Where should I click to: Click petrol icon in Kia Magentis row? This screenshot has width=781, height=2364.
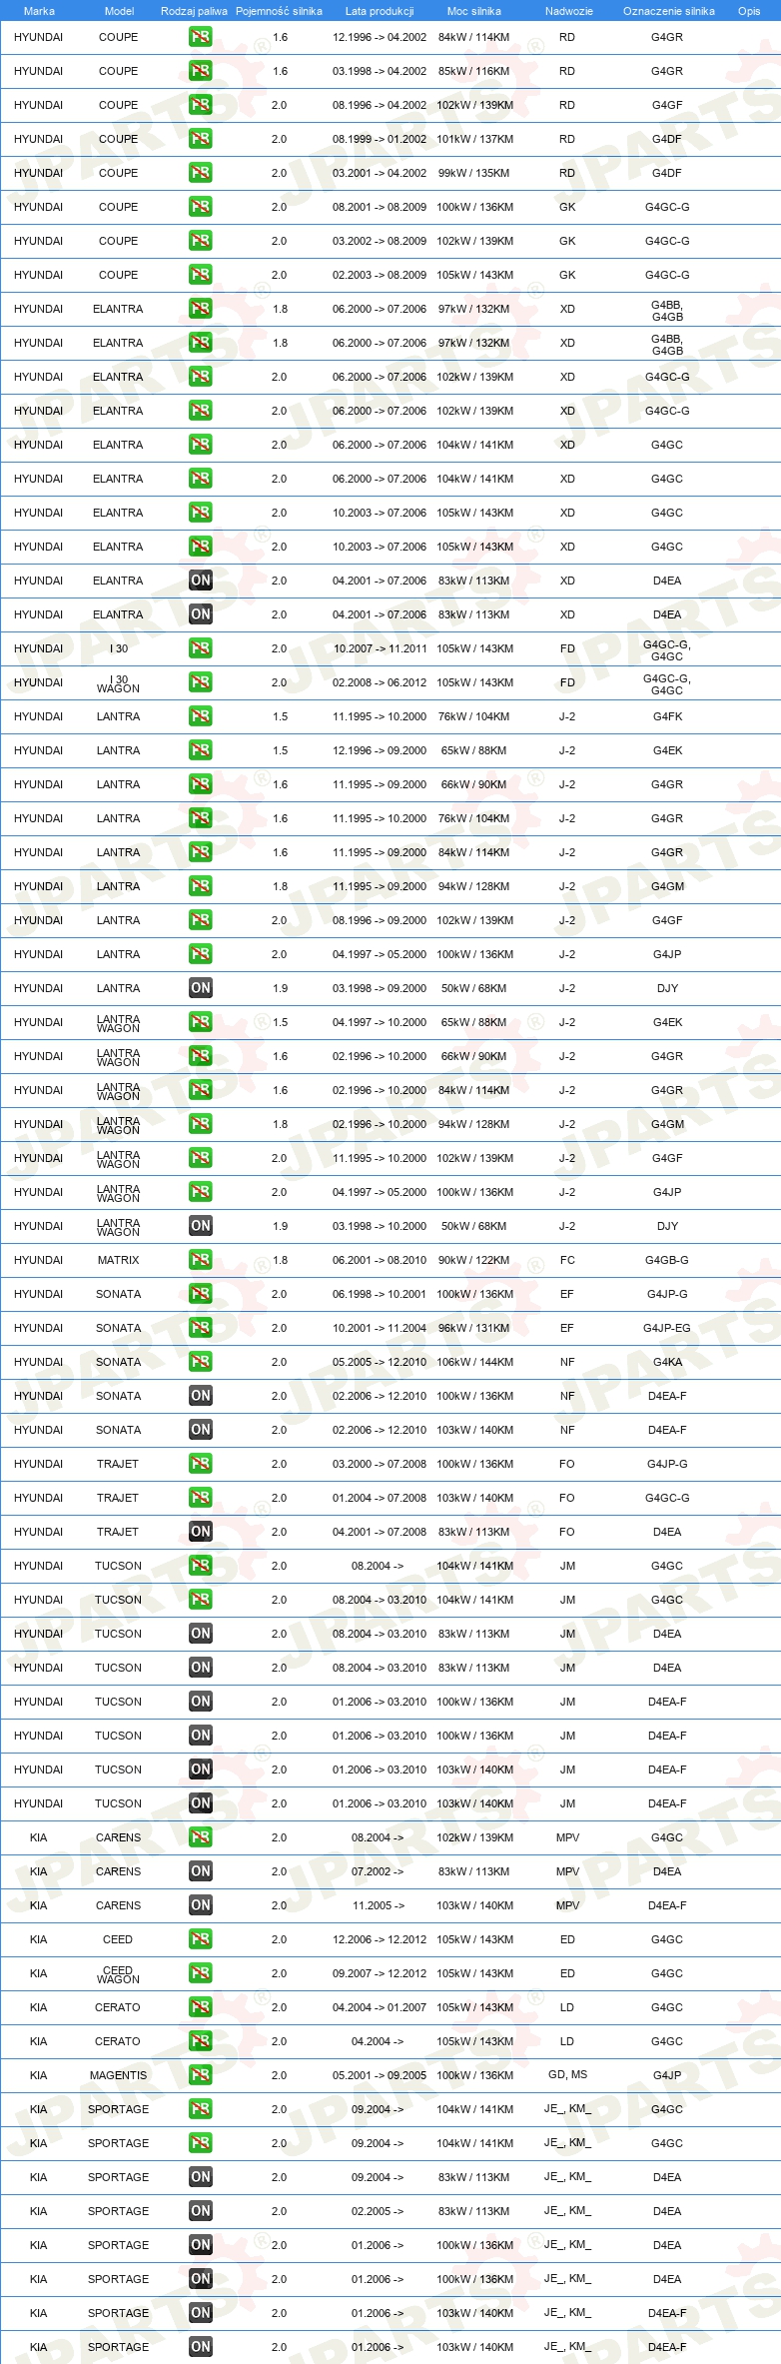point(201,2075)
